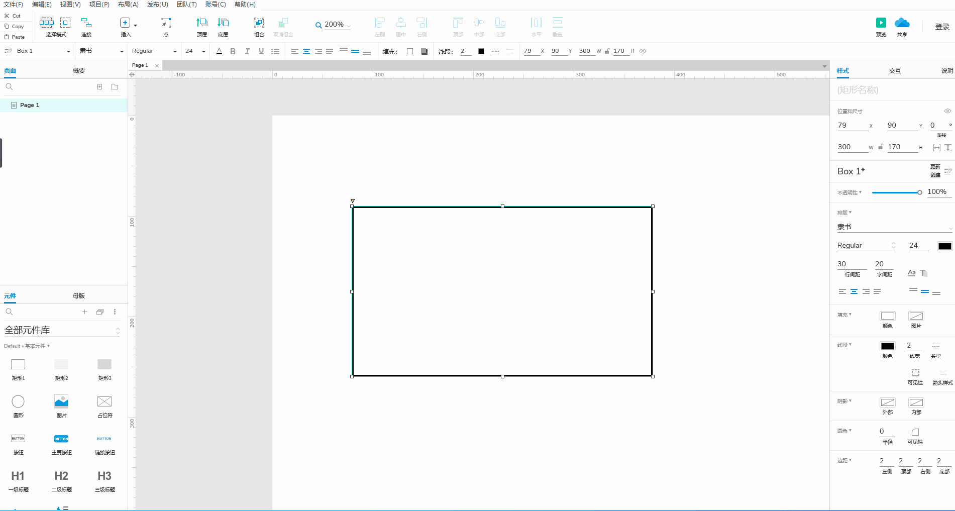Switch to the 交互 tab
Image resolution: width=955 pixels, height=511 pixels.
point(895,71)
